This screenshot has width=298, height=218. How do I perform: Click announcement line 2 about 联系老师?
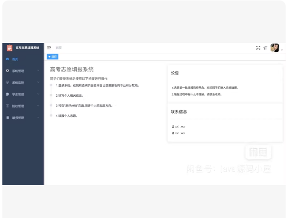coord(197,94)
